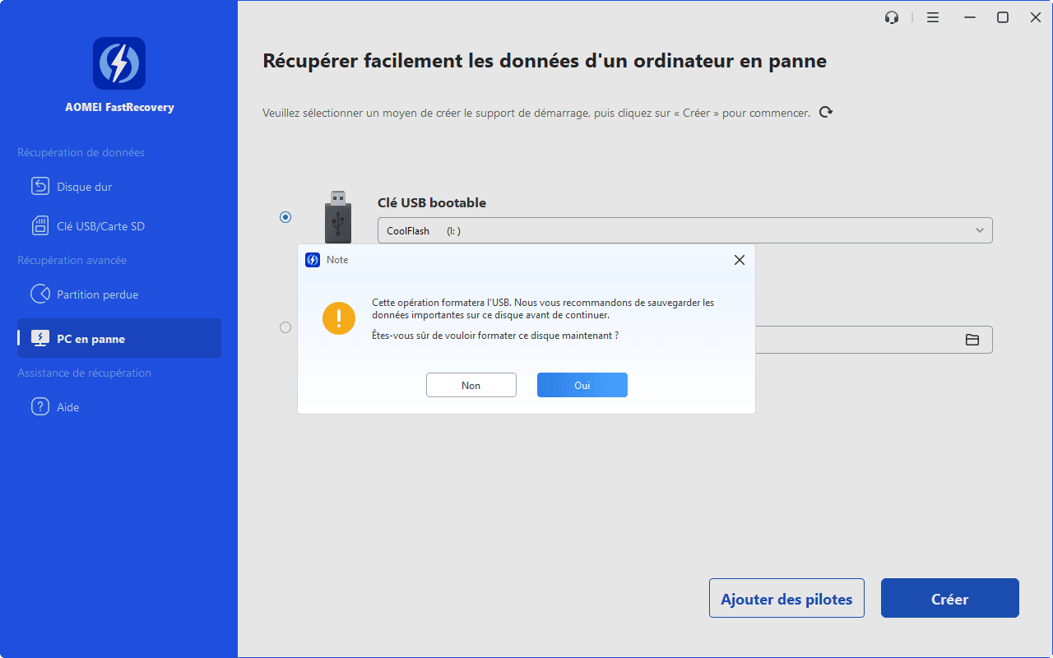The height and width of the screenshot is (658, 1053).
Task: Select the second unselected radio button option
Action: click(x=285, y=327)
